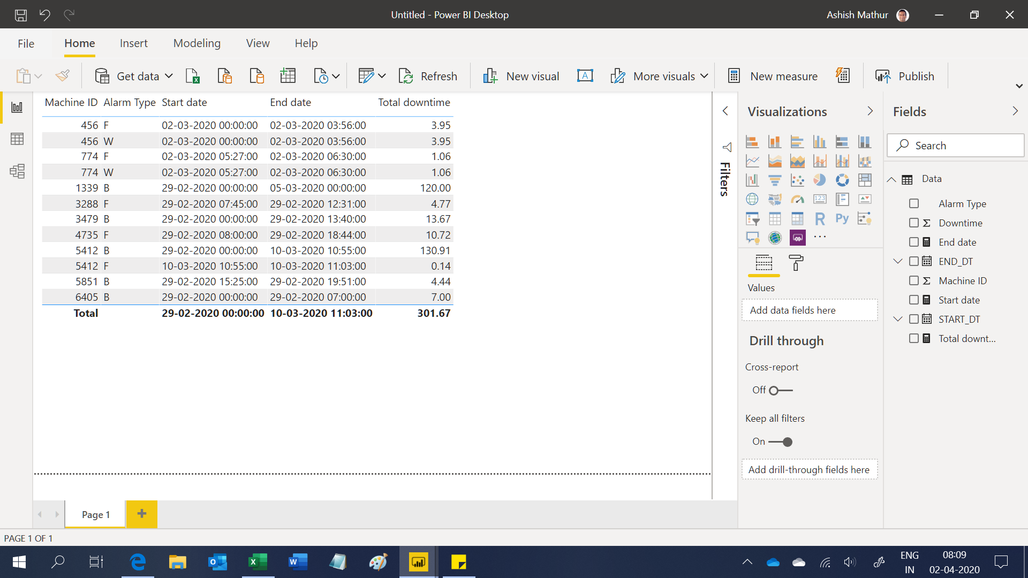Screen dimensions: 1028x578
Task: Collapse the Visualizations pane
Action: (870, 111)
